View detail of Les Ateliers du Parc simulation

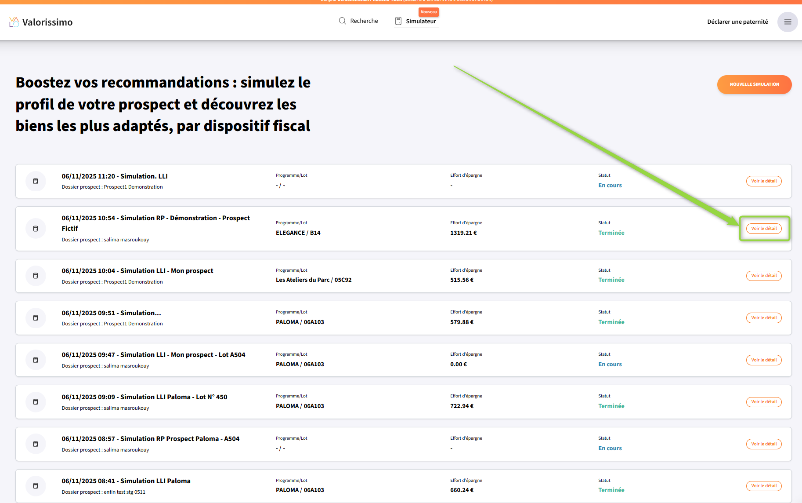coord(764,276)
